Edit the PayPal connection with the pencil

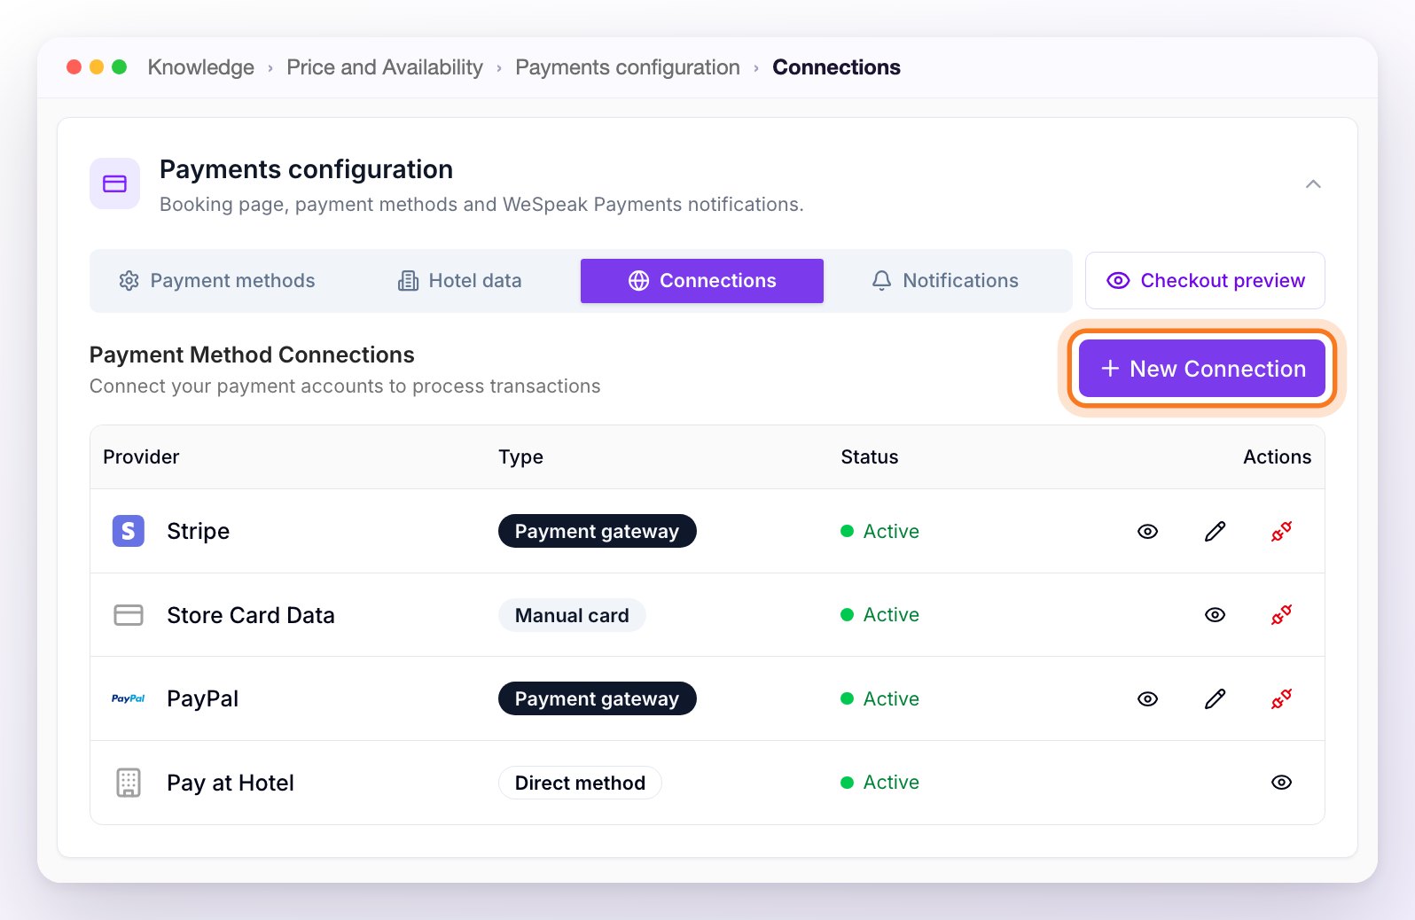tap(1215, 698)
